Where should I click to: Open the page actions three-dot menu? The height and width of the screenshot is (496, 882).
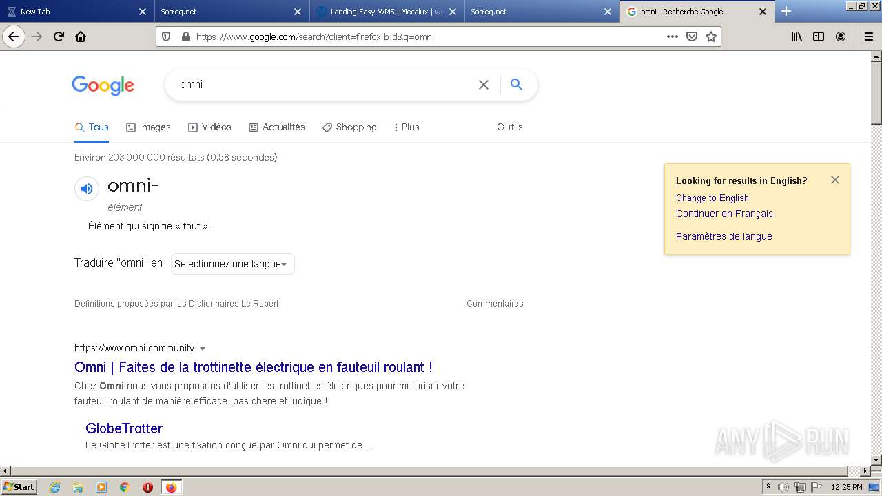click(673, 37)
